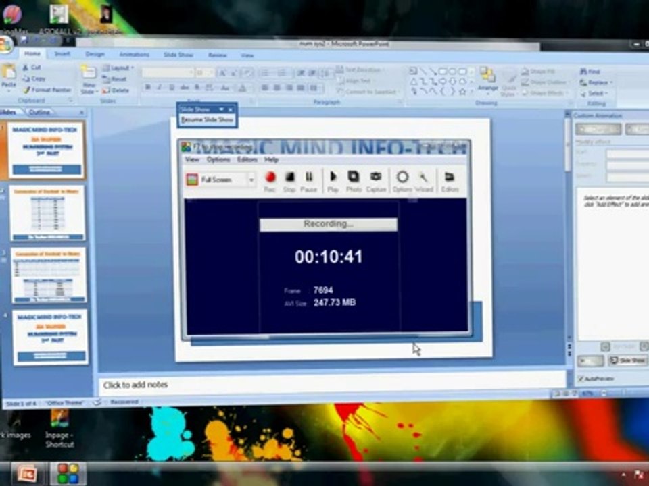Click the Format Painter button

pyautogui.click(x=47, y=90)
